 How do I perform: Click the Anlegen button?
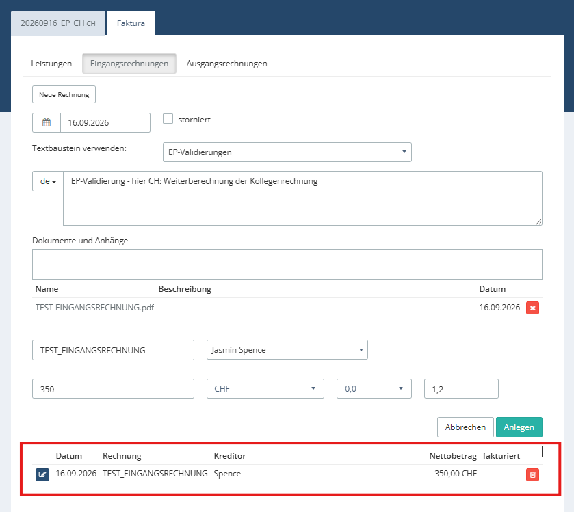tap(519, 427)
